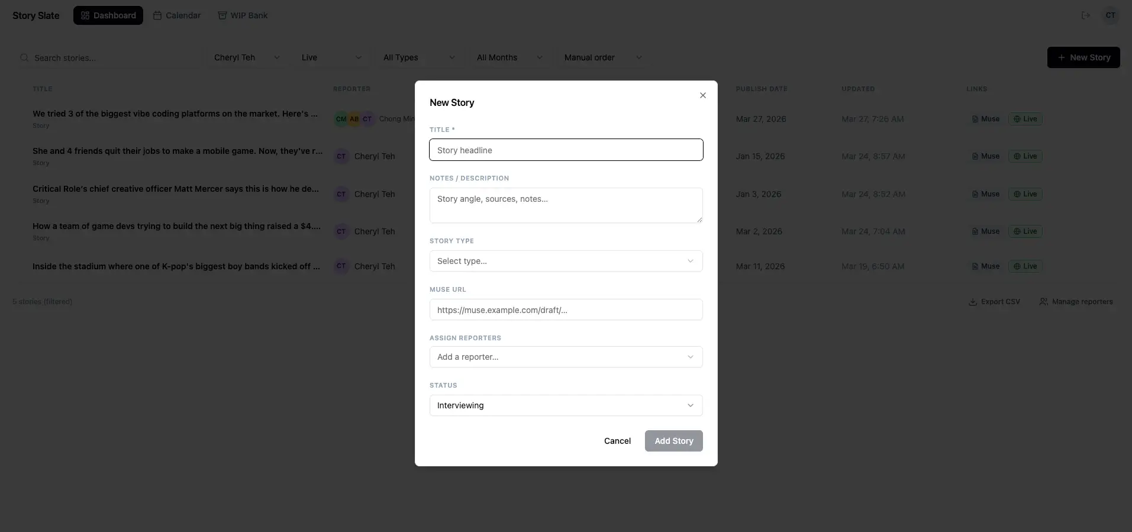
Task: Click the Export CSV download icon
Action: coord(972,302)
